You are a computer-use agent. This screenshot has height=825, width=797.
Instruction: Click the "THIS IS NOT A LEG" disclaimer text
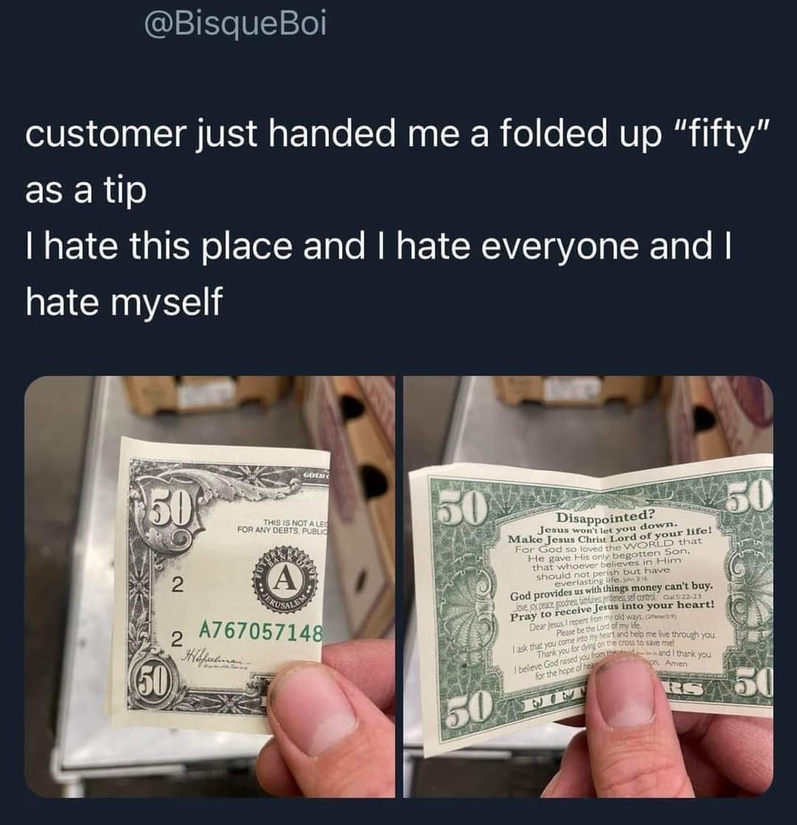click(295, 522)
